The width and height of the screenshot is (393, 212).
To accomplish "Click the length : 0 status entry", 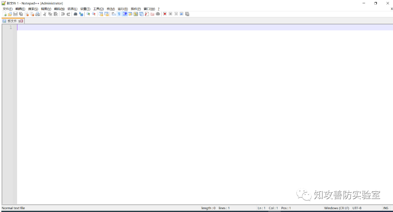I will (x=208, y=208).
